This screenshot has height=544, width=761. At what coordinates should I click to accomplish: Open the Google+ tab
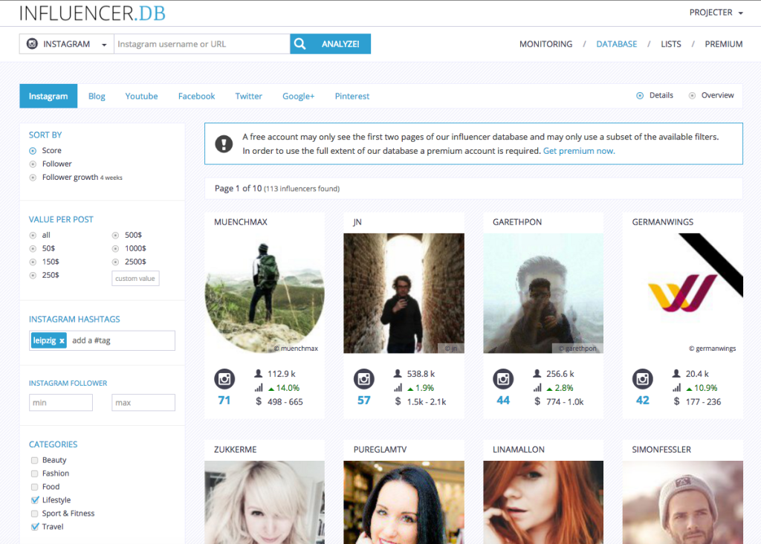coord(299,96)
